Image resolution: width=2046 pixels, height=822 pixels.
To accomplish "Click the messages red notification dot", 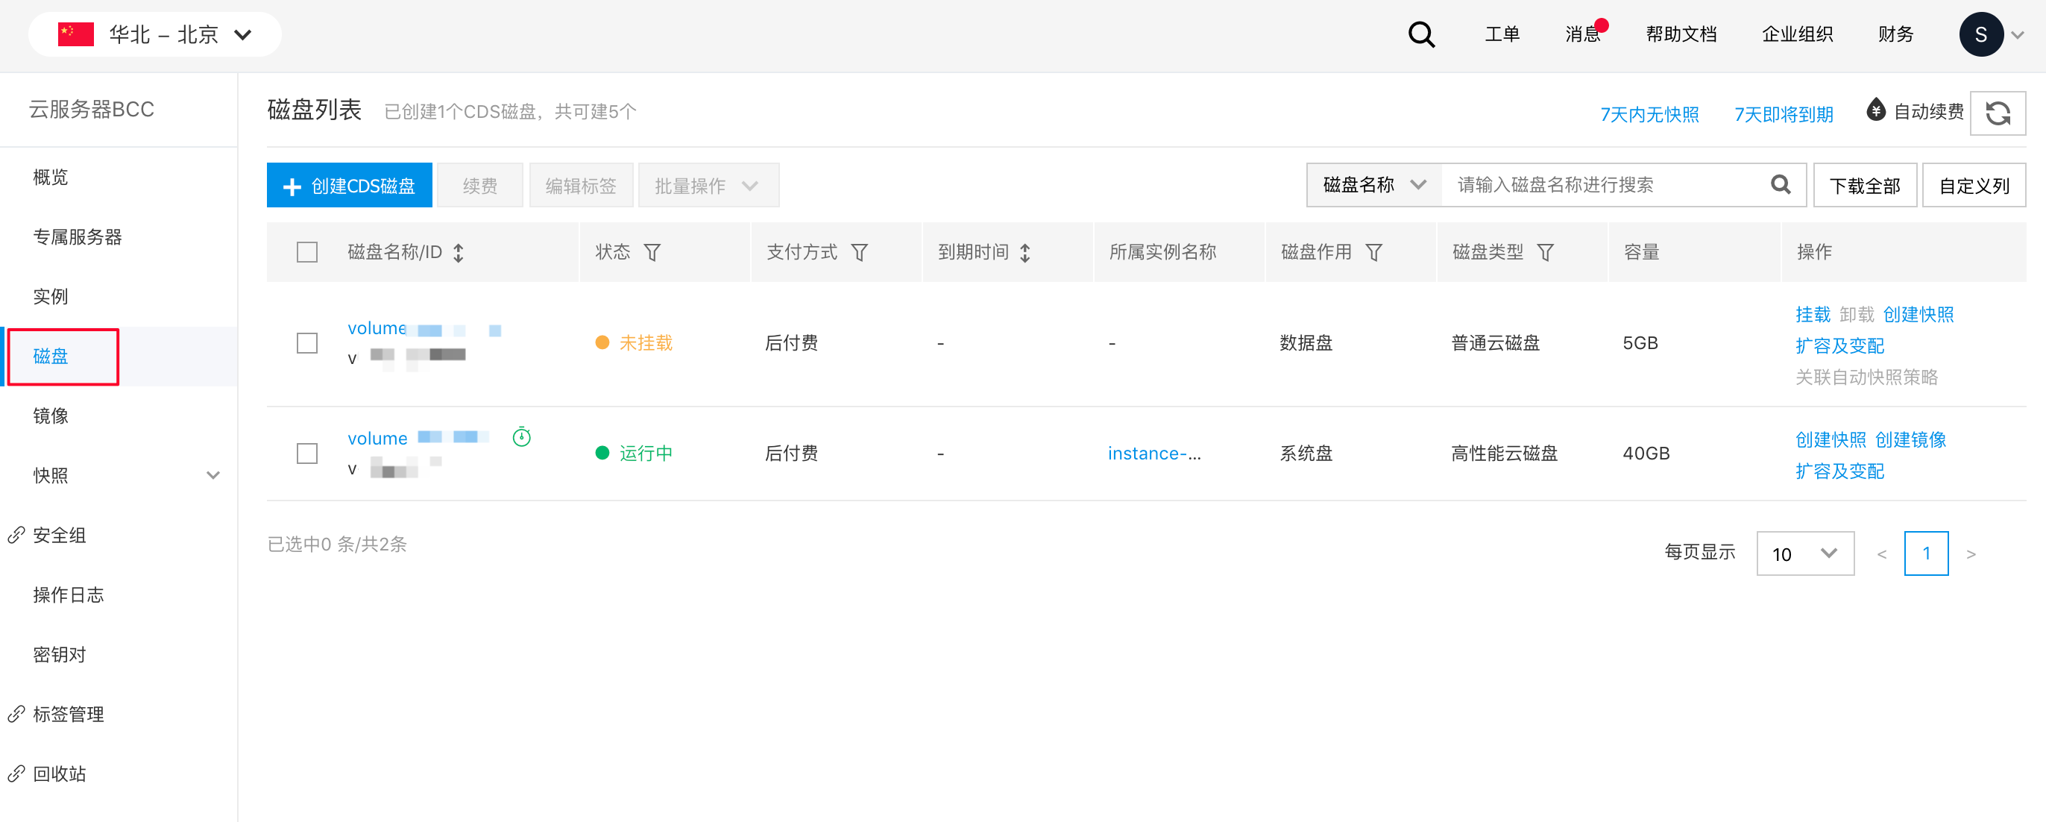I will point(1601,25).
